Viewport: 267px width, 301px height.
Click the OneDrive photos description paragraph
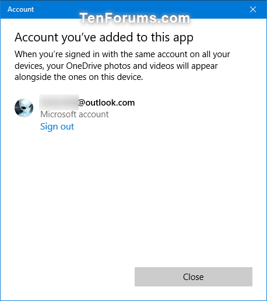(122, 66)
